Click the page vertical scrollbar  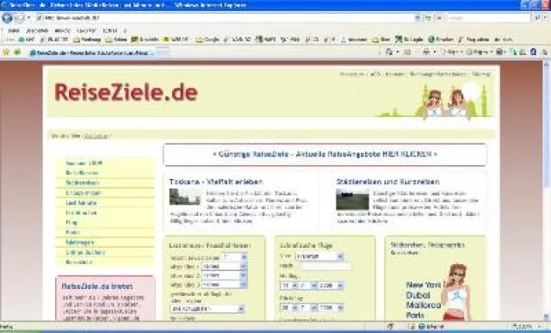(546, 190)
